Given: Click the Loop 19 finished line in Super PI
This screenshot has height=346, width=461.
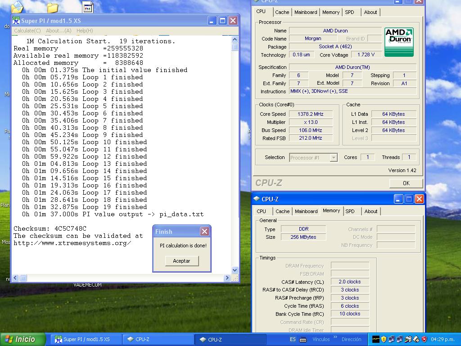Looking at the screenshot, I should pyautogui.click(x=84, y=207).
